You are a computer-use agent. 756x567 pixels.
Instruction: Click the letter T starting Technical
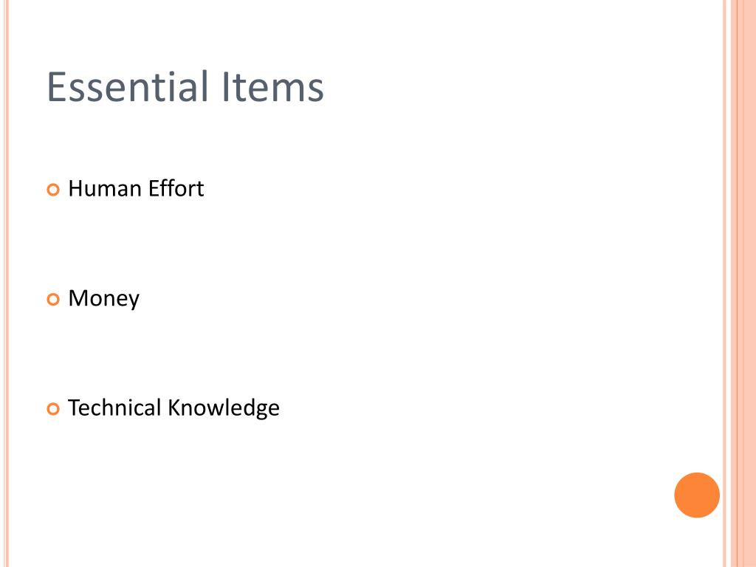pos(73,408)
